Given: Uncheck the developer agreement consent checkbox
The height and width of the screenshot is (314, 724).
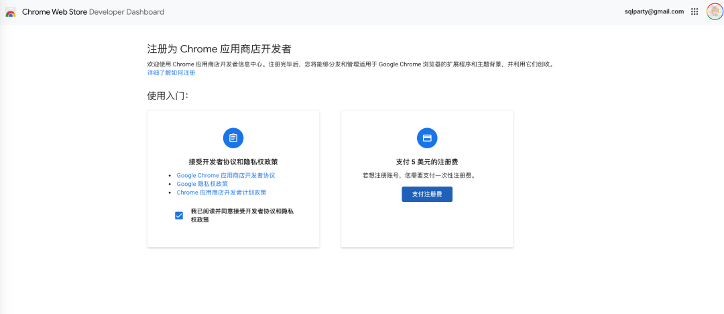Looking at the screenshot, I should pos(179,215).
